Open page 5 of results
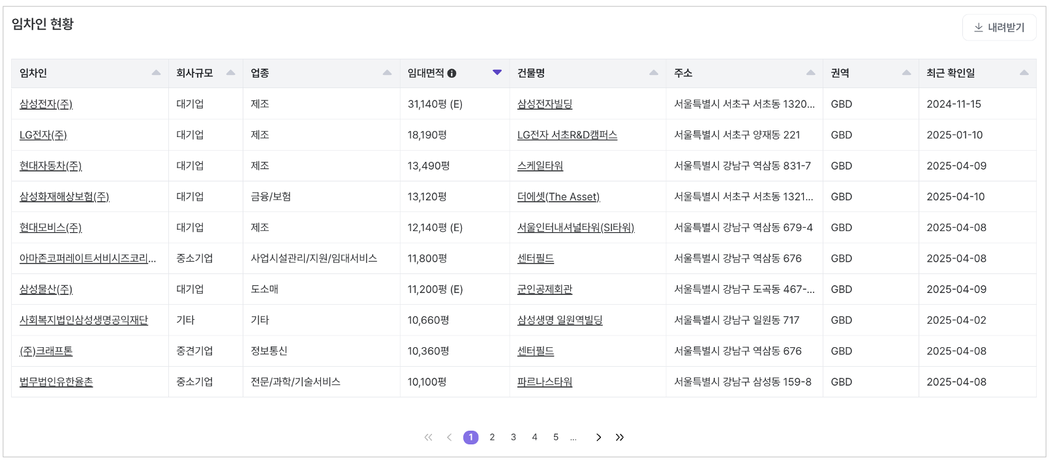The image size is (1053, 462). [x=556, y=437]
